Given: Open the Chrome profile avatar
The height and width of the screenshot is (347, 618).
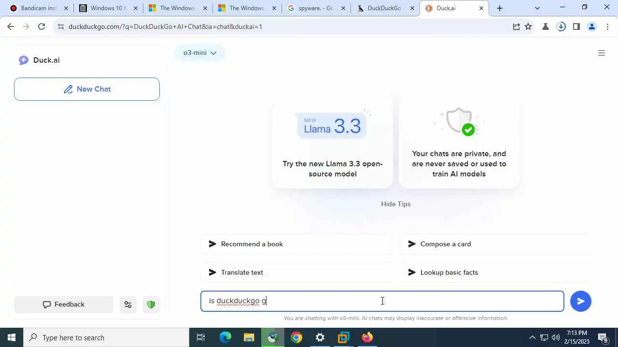Looking at the screenshot, I should [592, 27].
